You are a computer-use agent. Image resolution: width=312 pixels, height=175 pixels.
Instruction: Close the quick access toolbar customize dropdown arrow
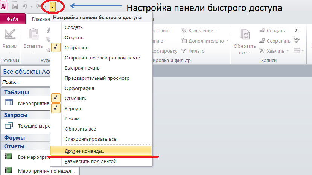pyautogui.click(x=53, y=6)
